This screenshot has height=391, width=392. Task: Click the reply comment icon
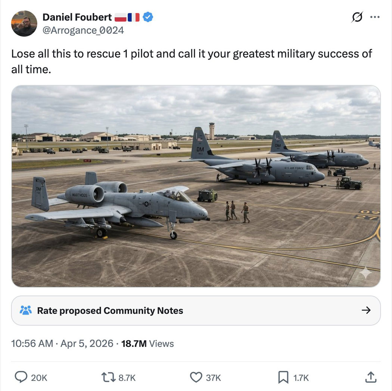[x=21, y=378]
